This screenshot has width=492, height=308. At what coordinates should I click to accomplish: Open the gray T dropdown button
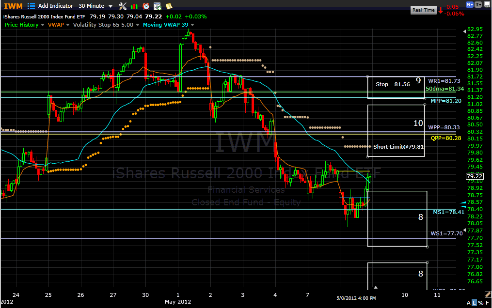478,4
